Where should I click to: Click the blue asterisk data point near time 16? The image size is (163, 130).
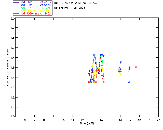coord(120,62)
